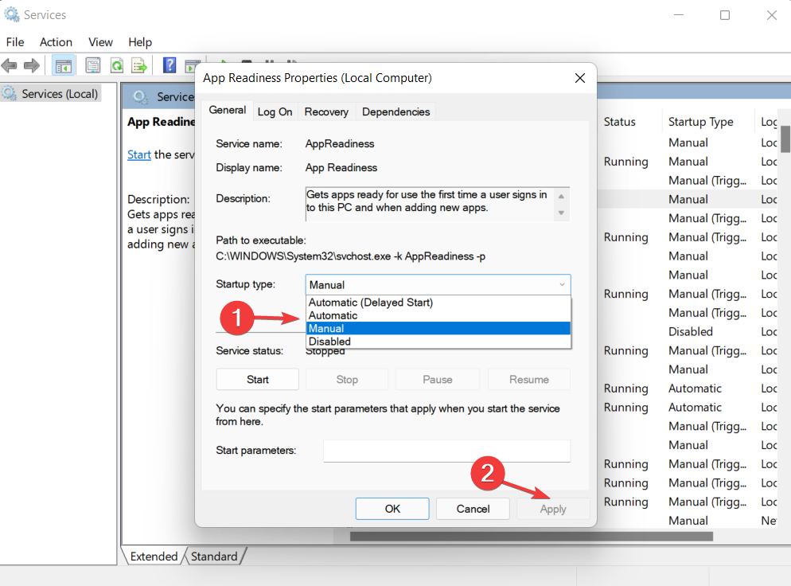The image size is (791, 586).
Task: Choose Disabled startup option
Action: click(438, 342)
